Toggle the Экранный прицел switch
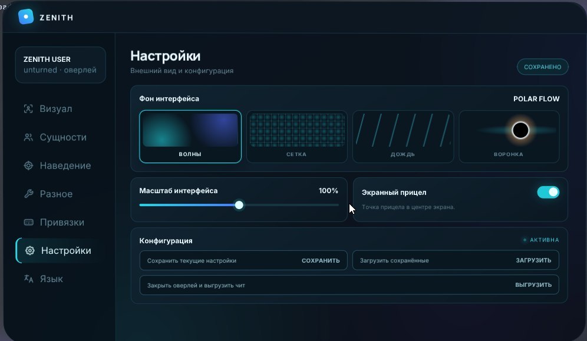 548,192
